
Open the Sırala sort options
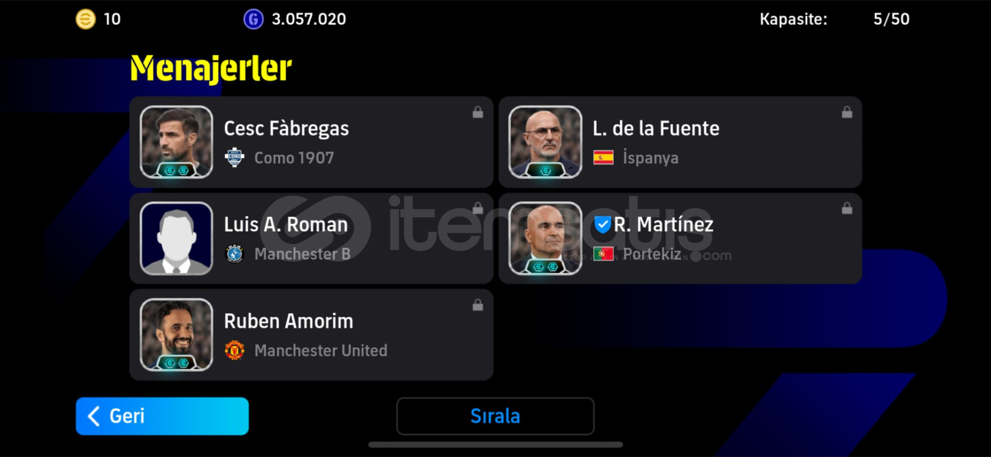click(495, 416)
